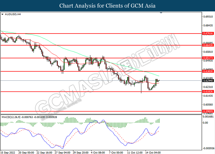Click the 0.65810 price axis value
This screenshot has width=215, height=154.
pos(208,52)
